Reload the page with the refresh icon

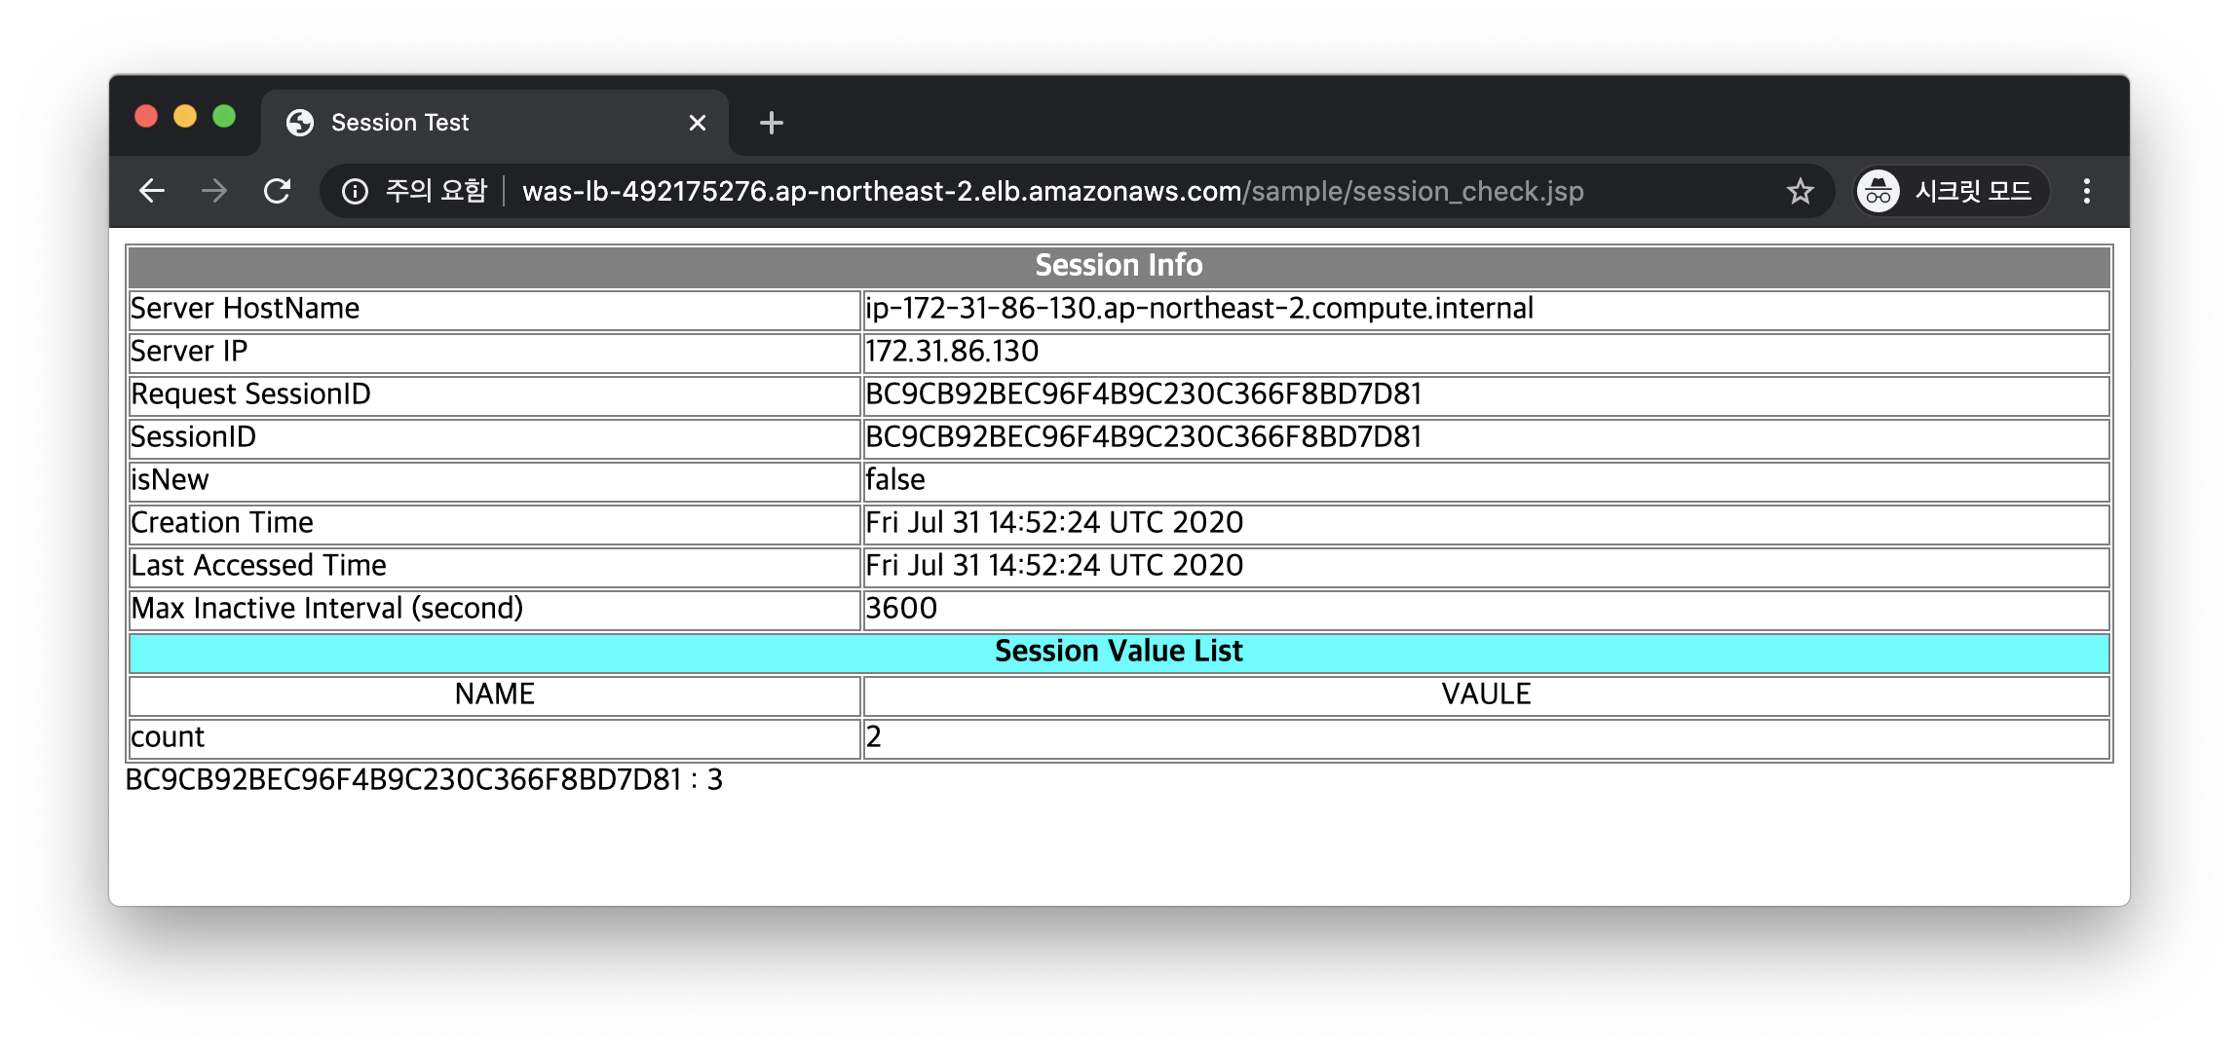point(278,191)
